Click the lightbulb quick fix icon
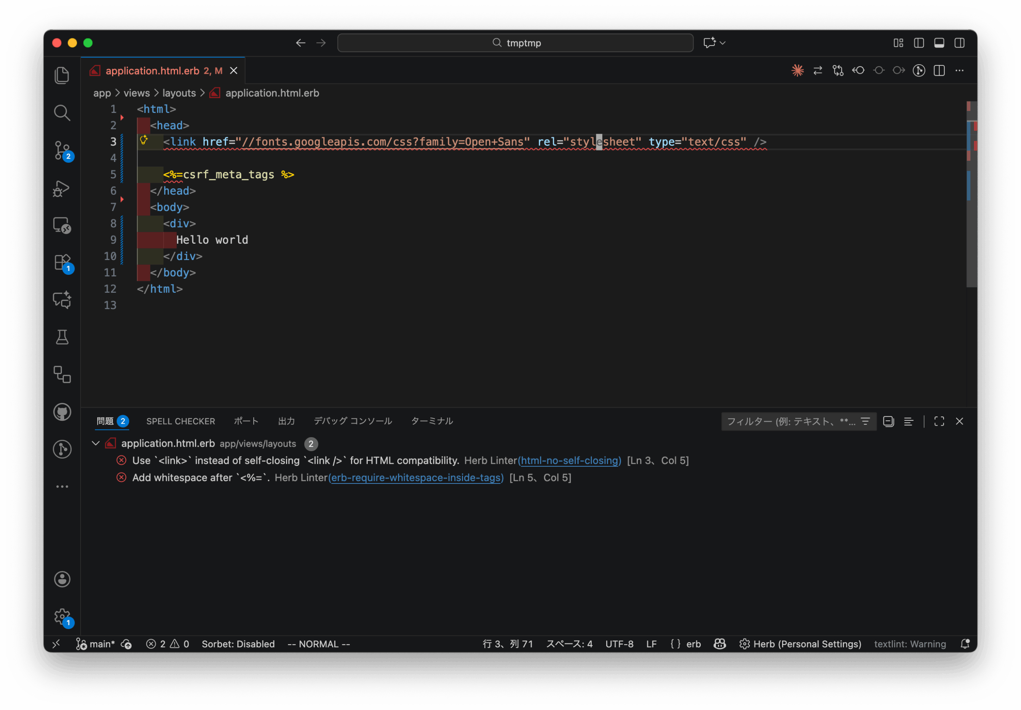Screen dimensions: 1021x710 point(144,140)
